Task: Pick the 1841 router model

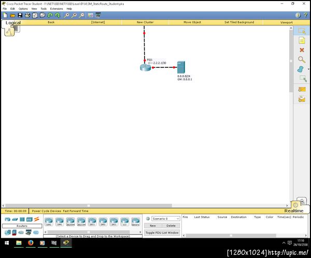Action: (49, 222)
